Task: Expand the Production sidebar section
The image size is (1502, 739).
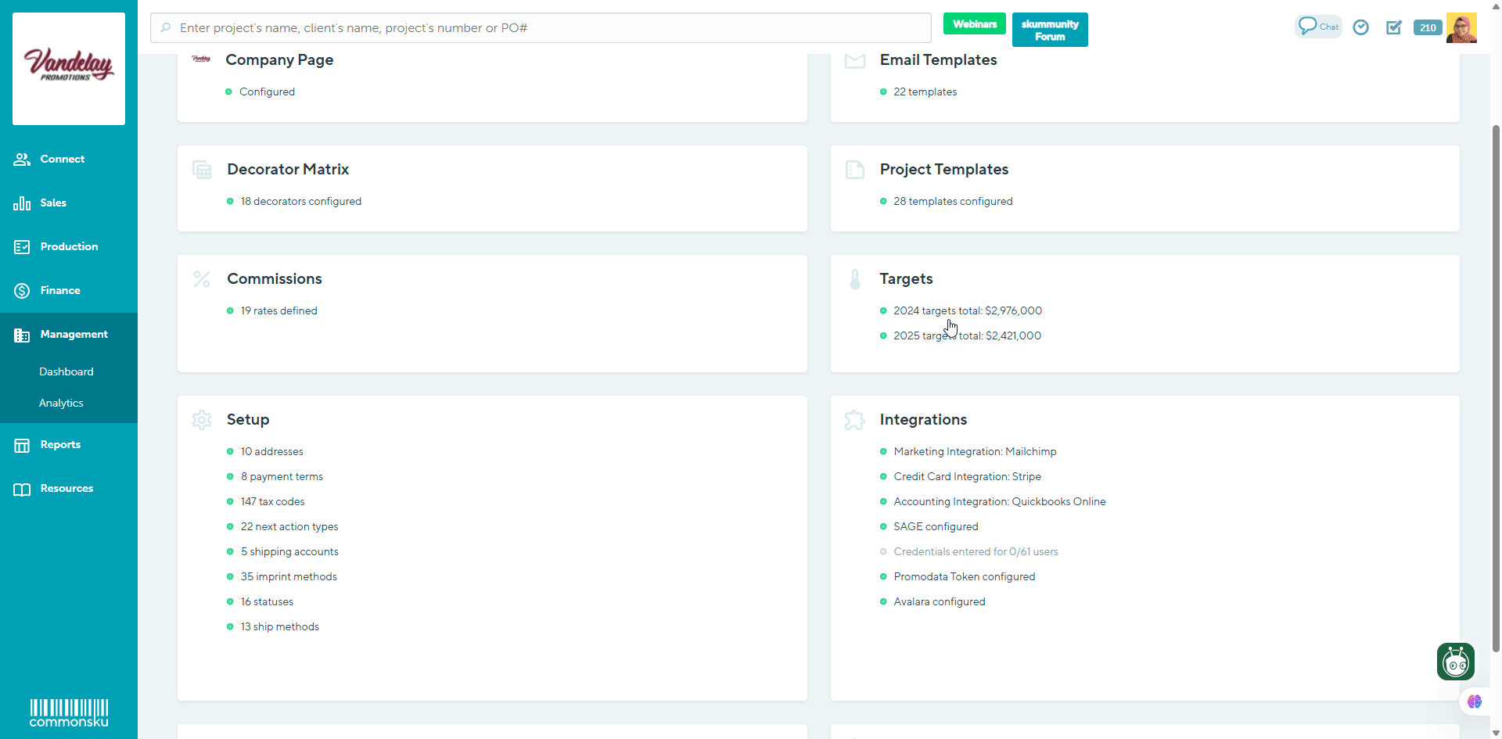Action: point(69,246)
